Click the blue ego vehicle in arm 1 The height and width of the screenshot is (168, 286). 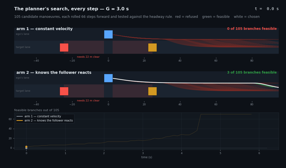[108, 35]
